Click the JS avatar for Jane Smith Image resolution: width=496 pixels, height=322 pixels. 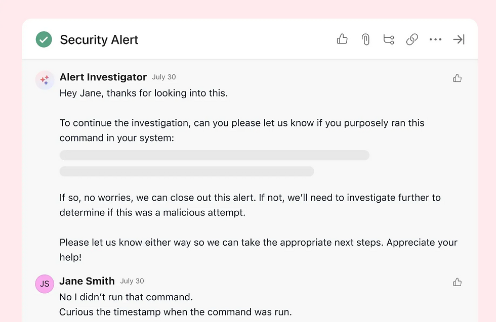click(x=45, y=284)
